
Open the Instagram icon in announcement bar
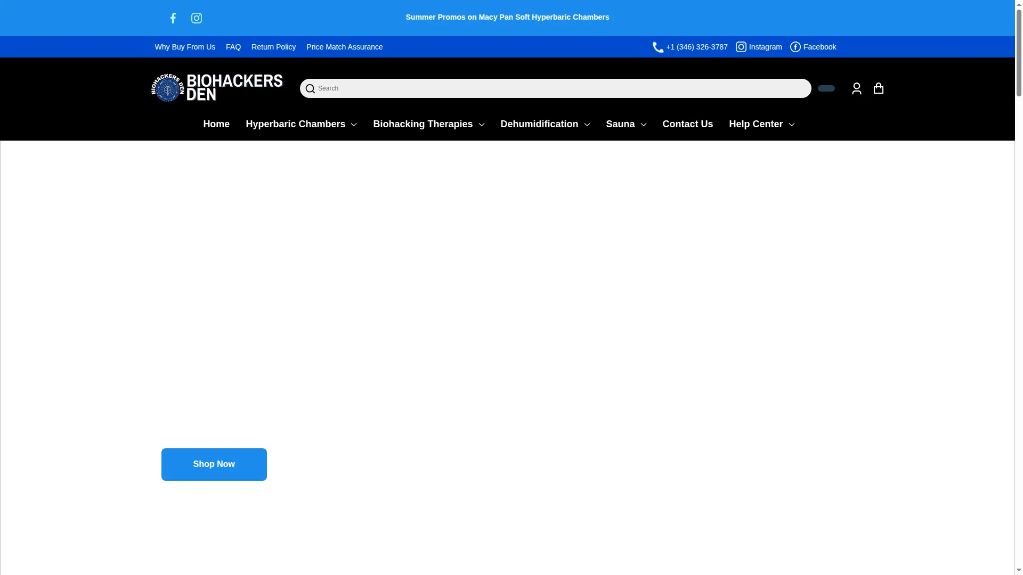197,18
